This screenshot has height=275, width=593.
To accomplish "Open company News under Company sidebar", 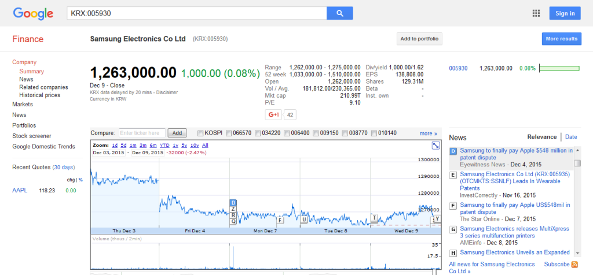I will [x=26, y=79].
